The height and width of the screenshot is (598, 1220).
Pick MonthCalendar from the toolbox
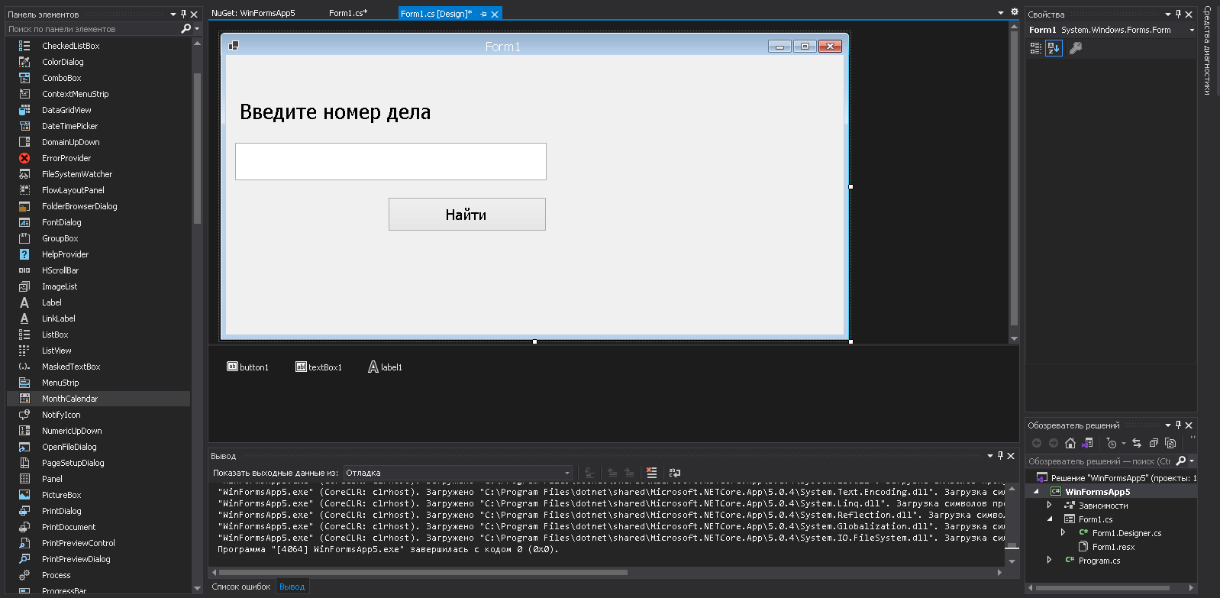98,399
